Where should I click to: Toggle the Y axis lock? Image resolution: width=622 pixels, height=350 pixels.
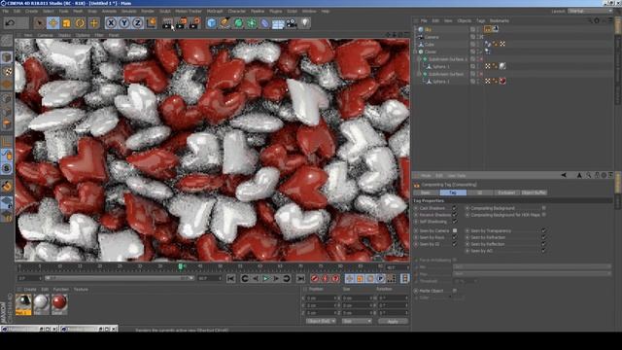point(124,23)
